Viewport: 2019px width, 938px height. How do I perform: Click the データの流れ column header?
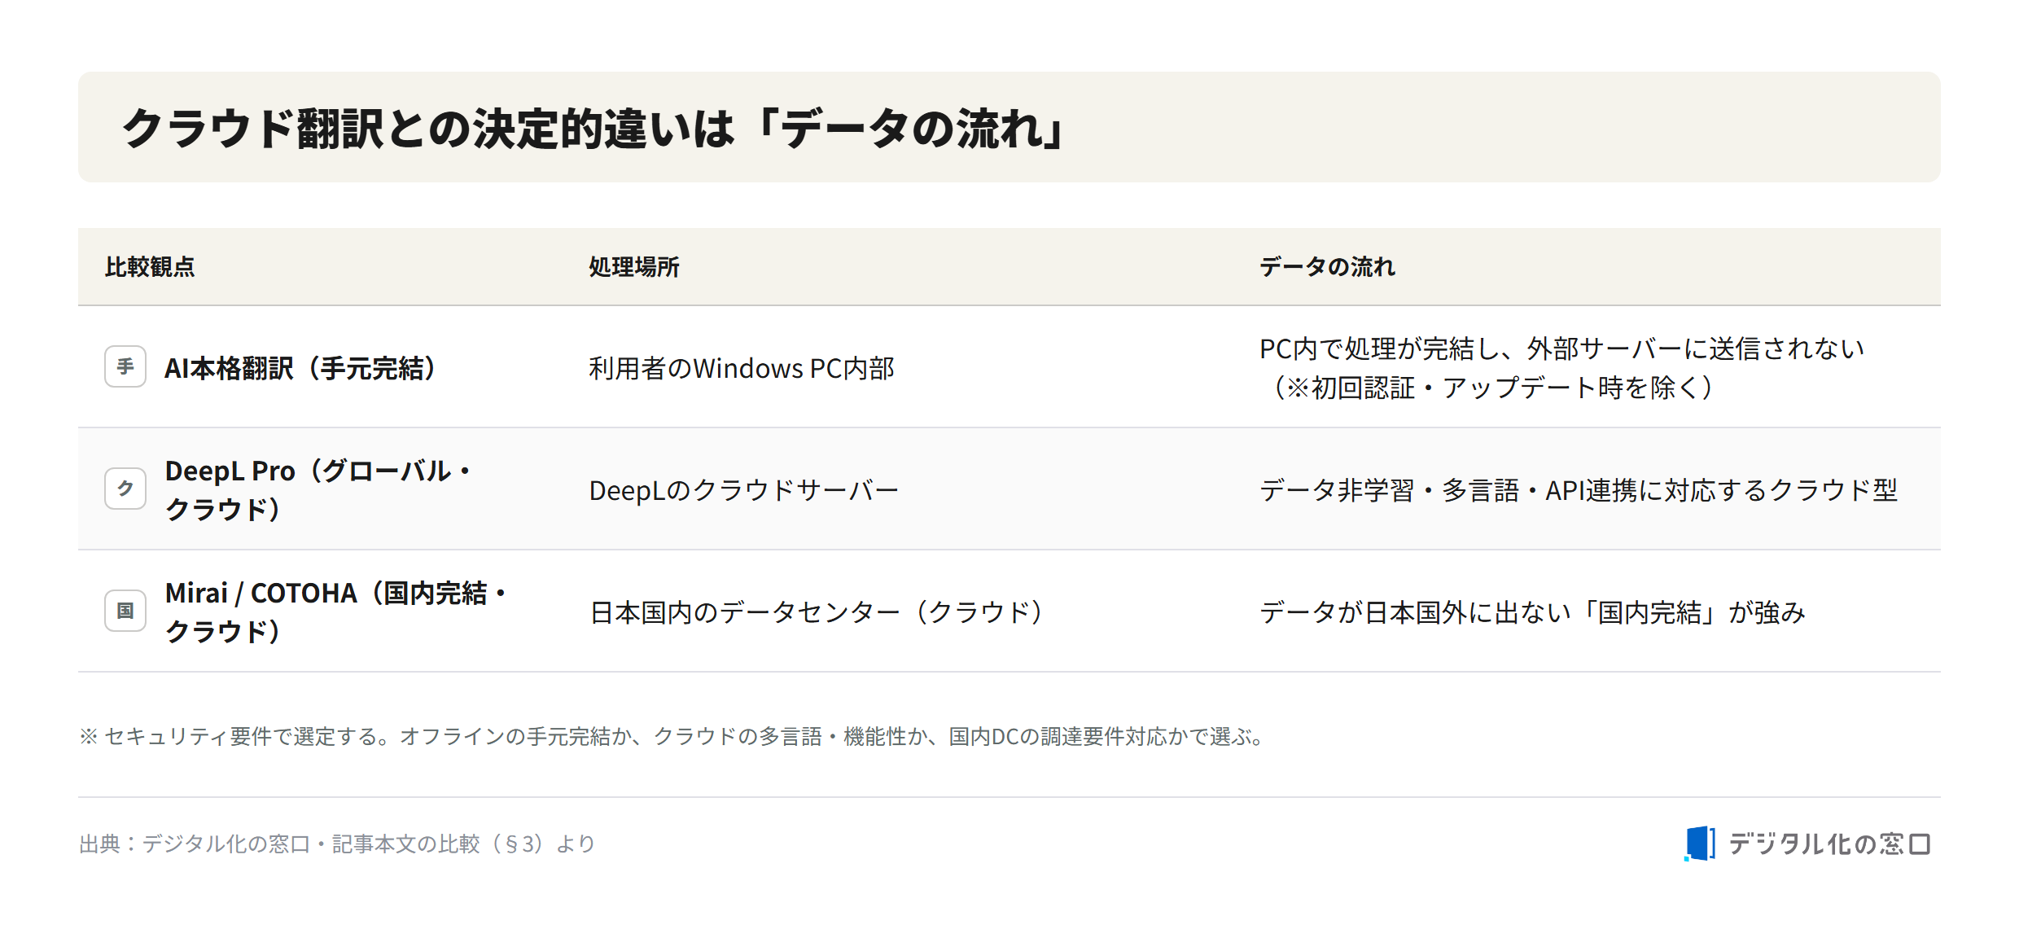pyautogui.click(x=1327, y=267)
